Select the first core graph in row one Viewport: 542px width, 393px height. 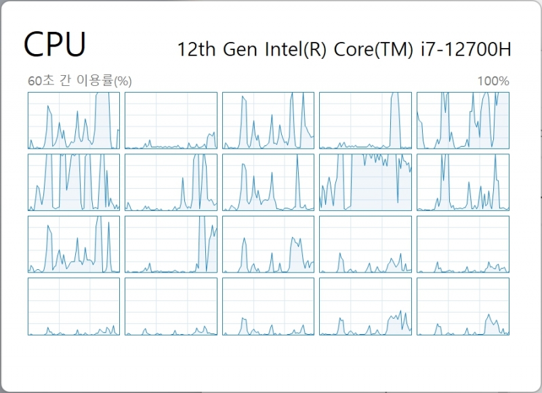pos(74,120)
